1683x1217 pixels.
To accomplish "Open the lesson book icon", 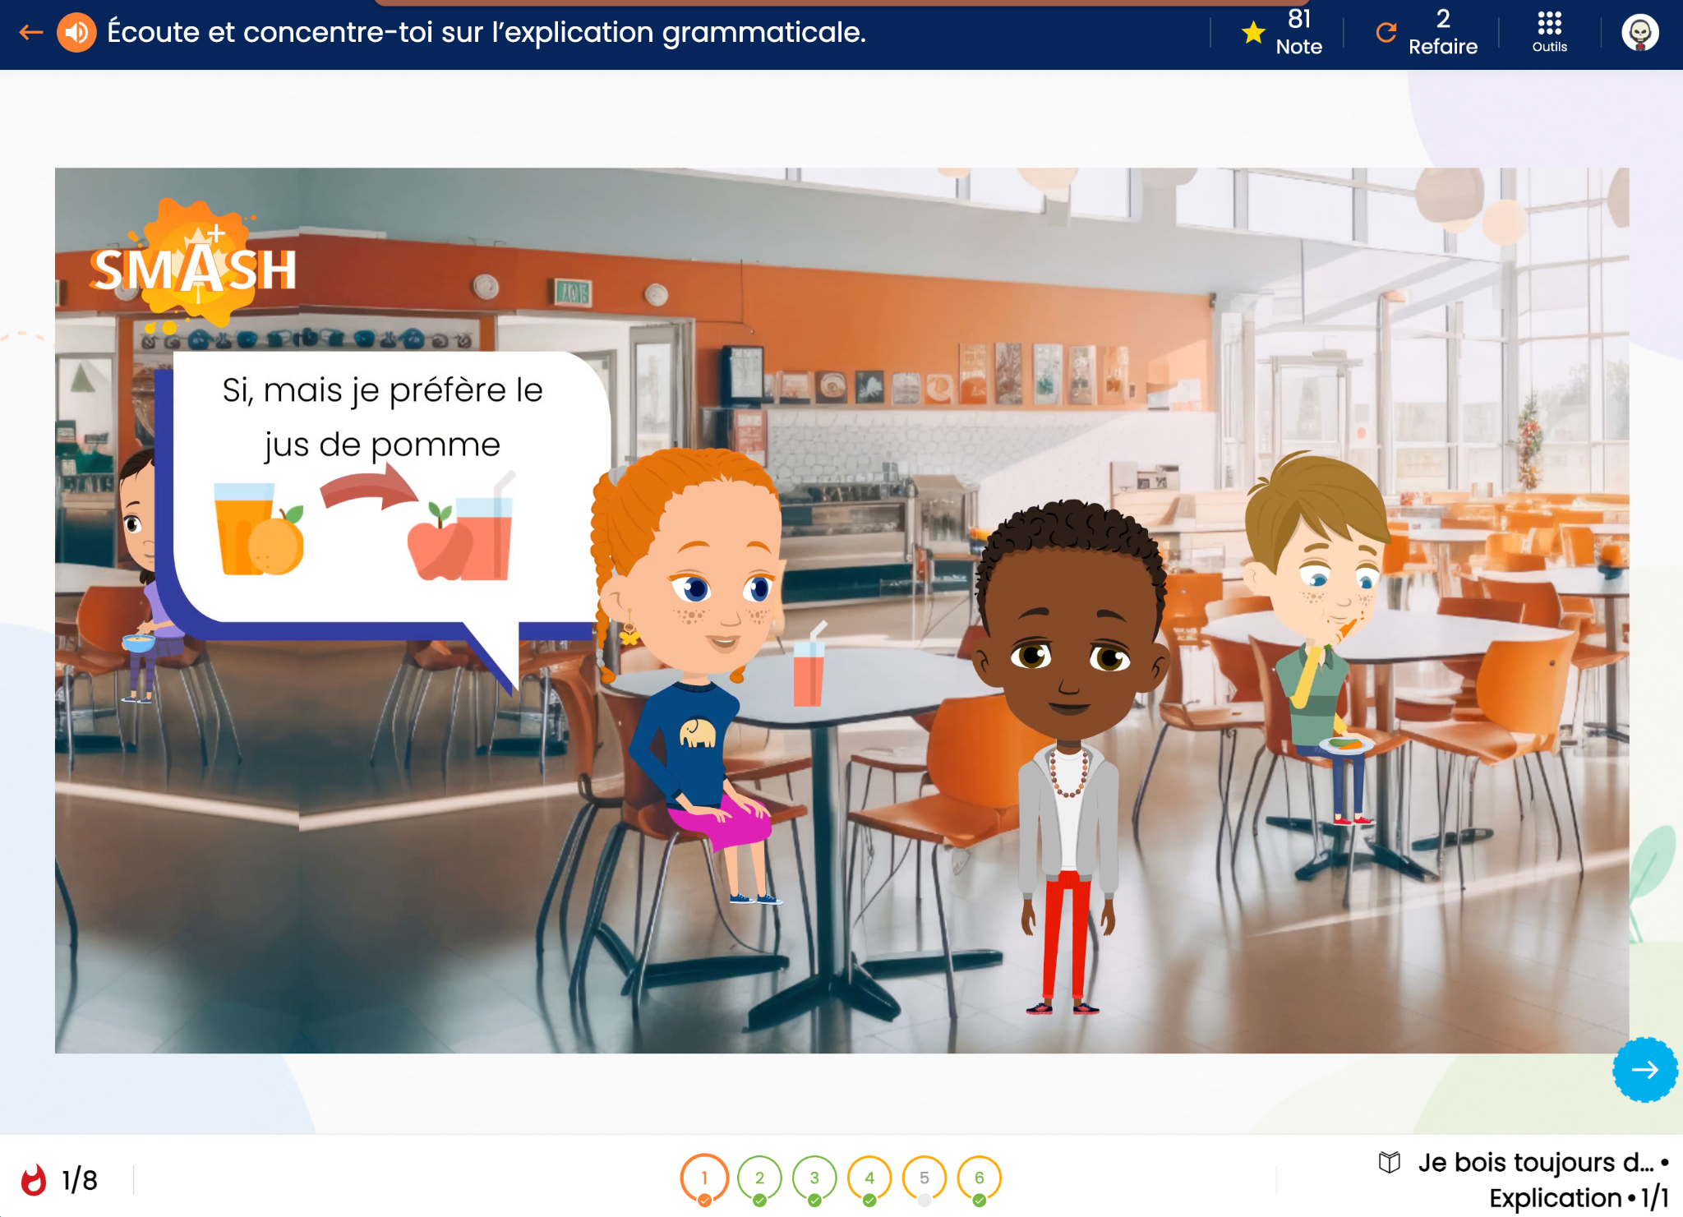I will (x=1389, y=1162).
